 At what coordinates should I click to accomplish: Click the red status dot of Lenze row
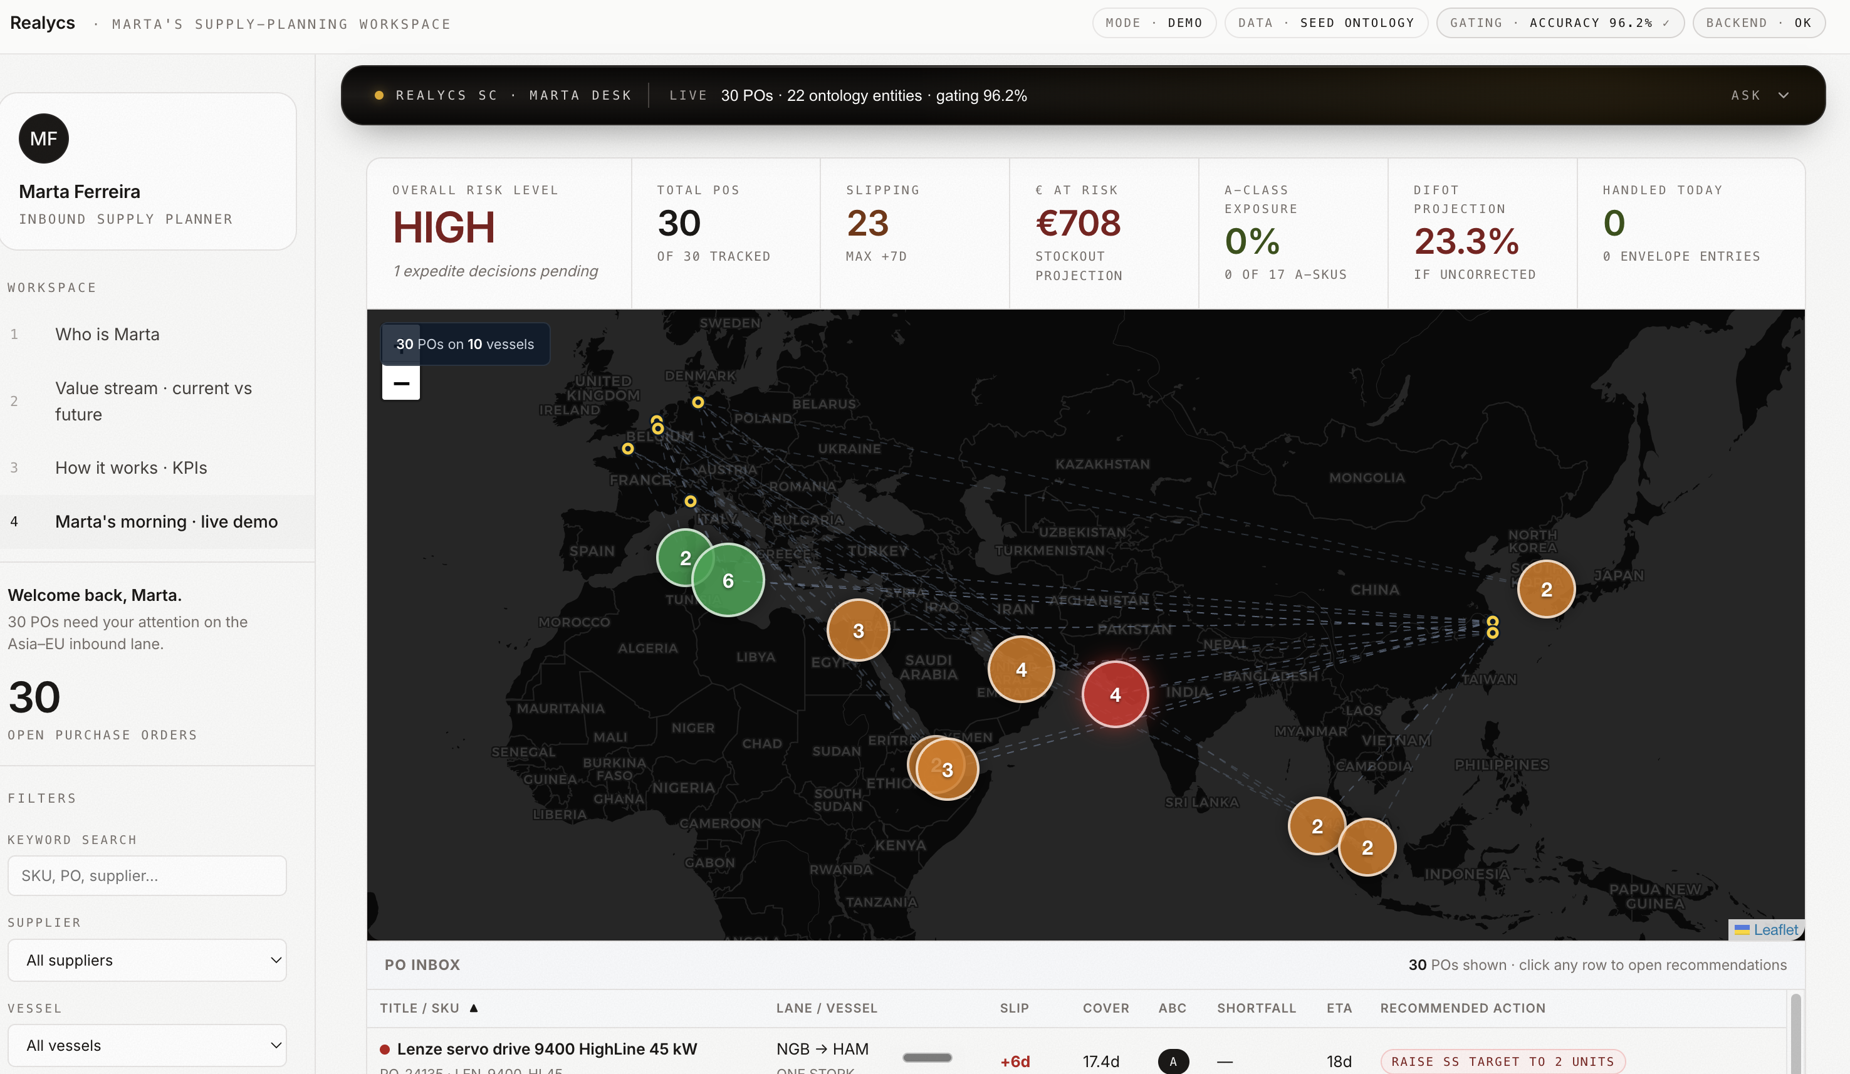384,1050
